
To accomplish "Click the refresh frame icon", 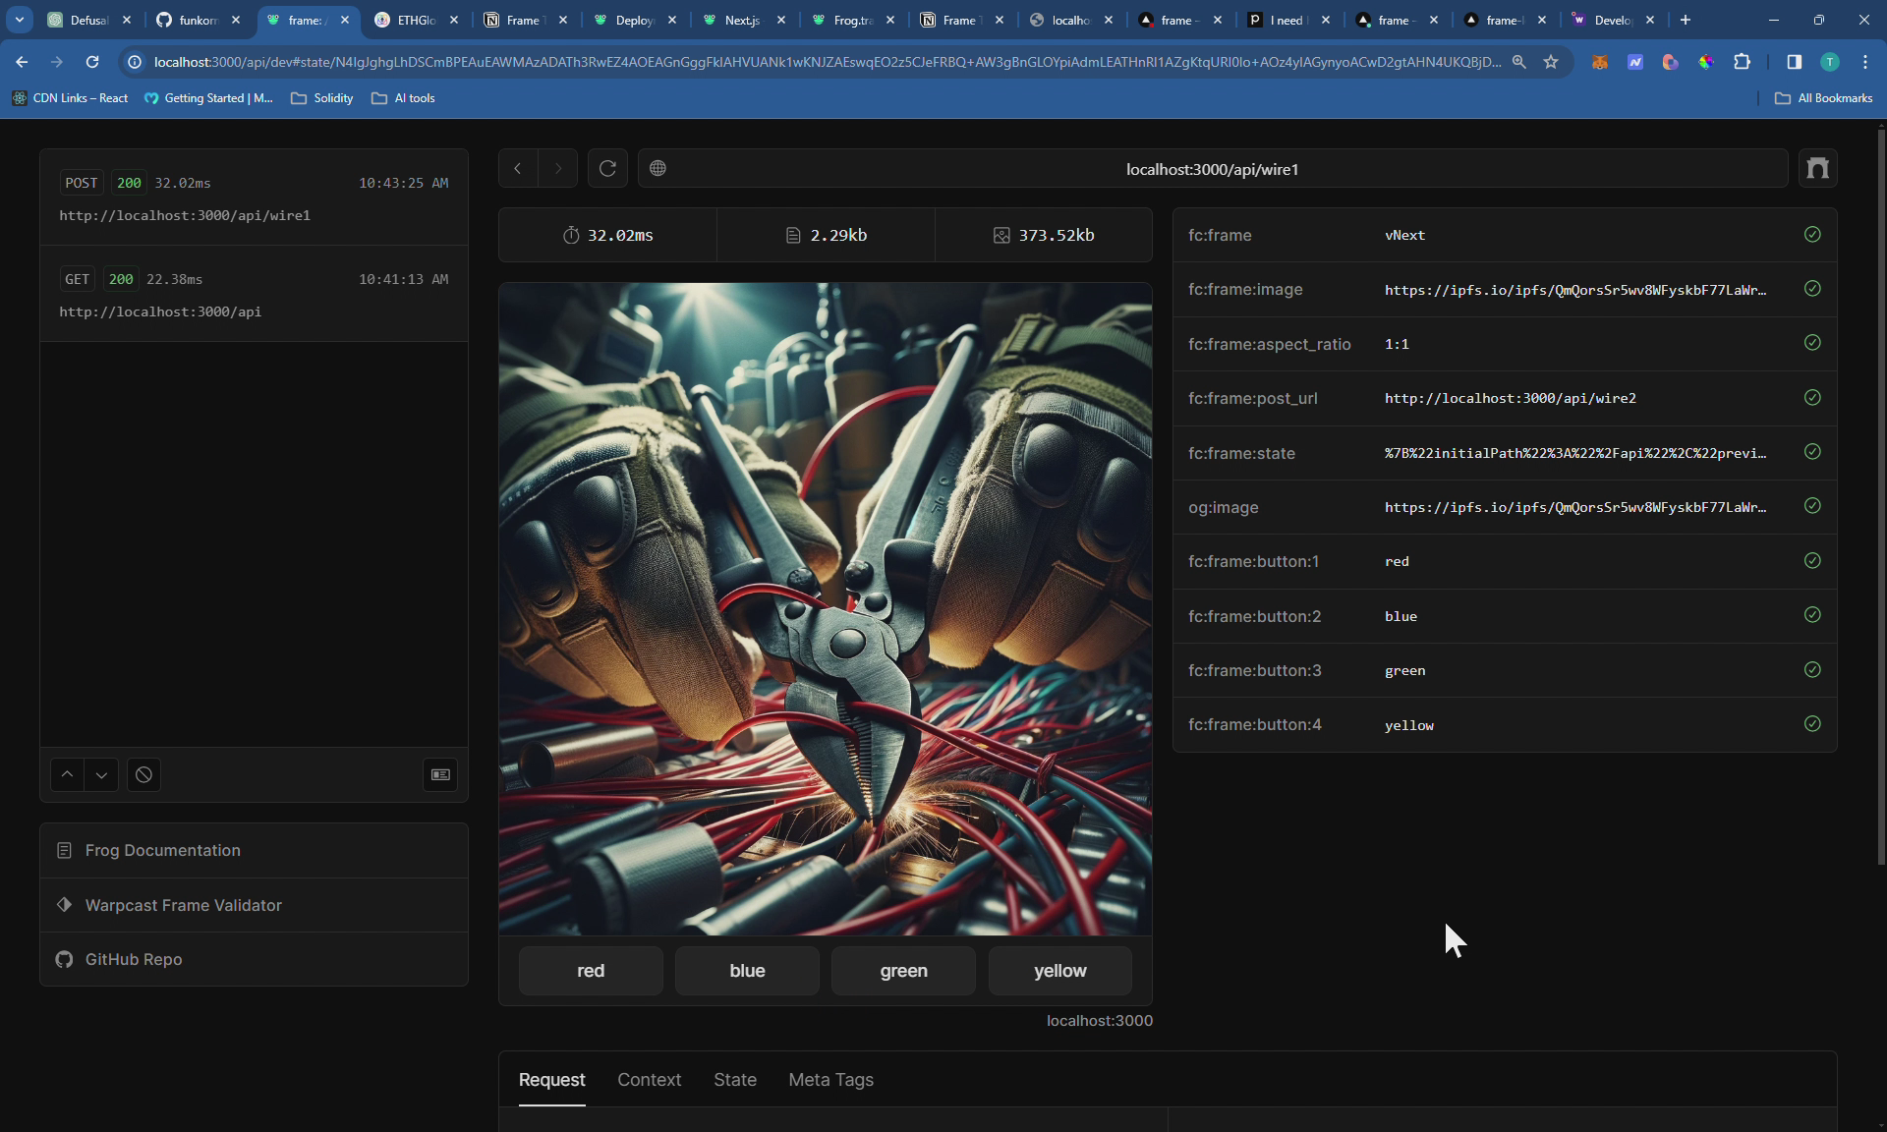I will 607,168.
